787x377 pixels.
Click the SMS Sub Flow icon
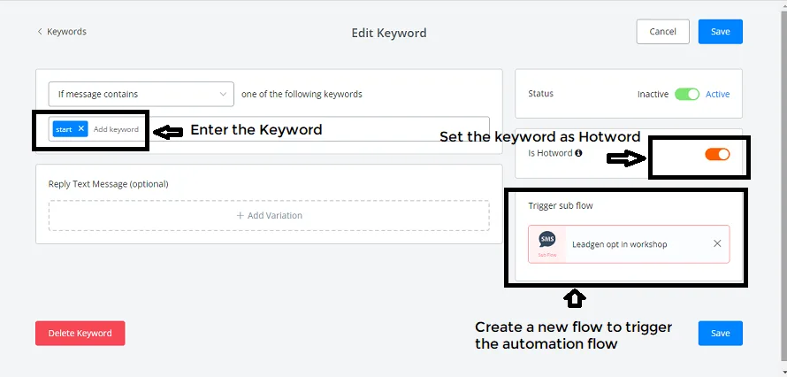[x=547, y=244]
